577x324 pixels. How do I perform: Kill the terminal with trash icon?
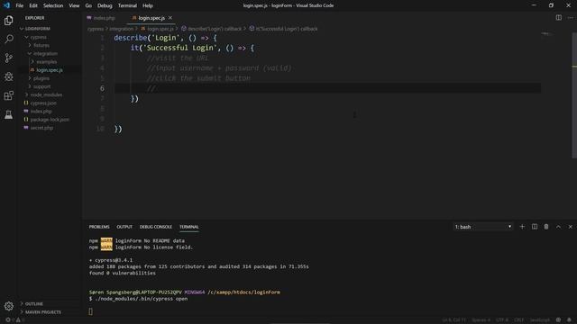click(546, 227)
